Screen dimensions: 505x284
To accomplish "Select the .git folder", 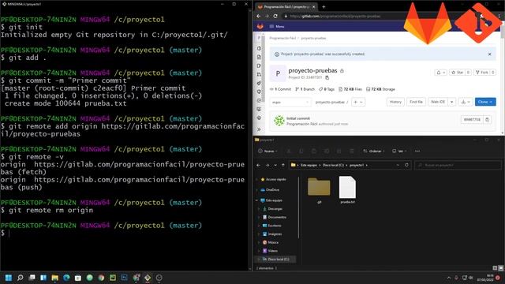I will (x=319, y=190).
